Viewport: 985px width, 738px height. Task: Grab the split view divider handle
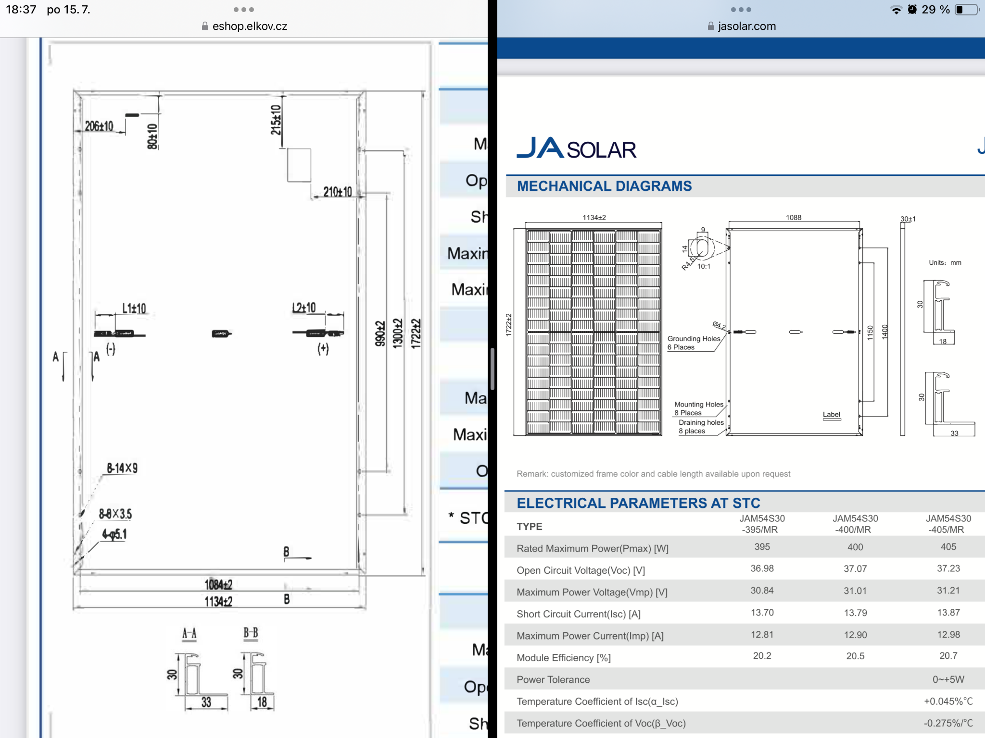tap(492, 369)
